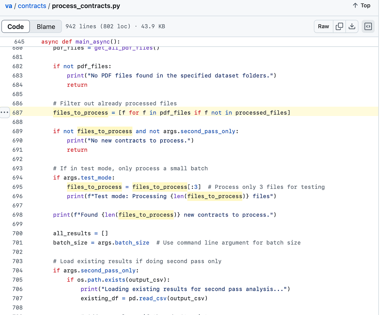383x315 pixels.
Task: Select line number 704
Action: click(18, 270)
